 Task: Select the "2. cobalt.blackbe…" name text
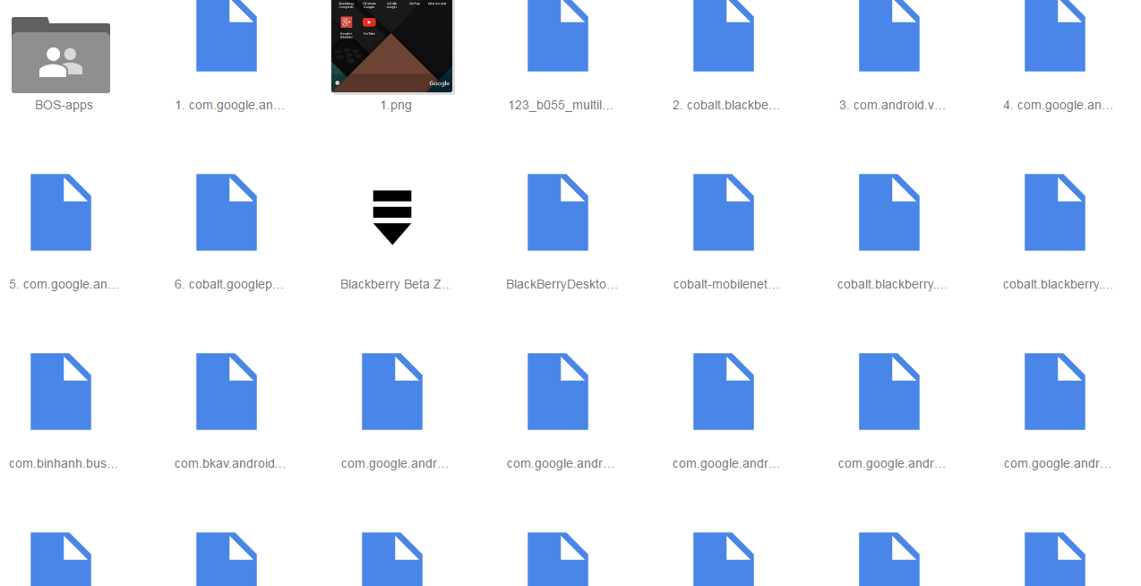[727, 105]
